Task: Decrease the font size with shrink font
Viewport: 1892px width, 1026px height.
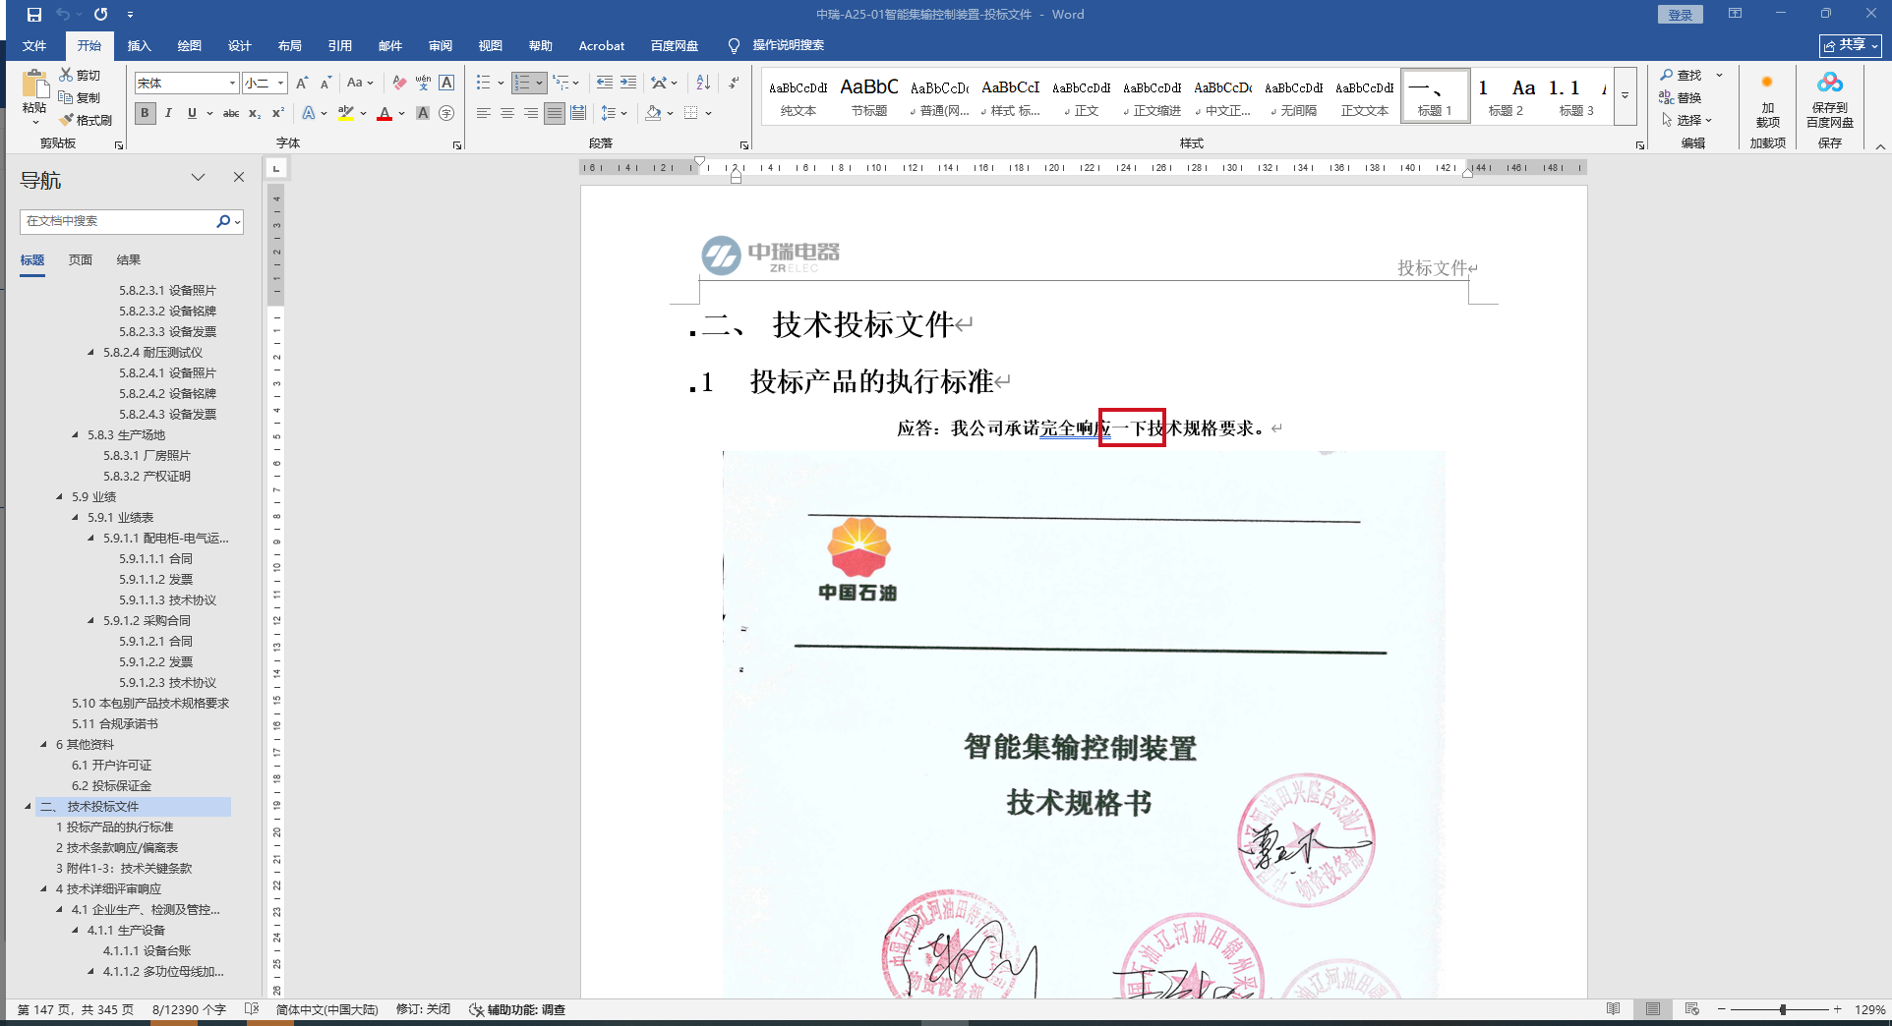Action: coord(325,84)
